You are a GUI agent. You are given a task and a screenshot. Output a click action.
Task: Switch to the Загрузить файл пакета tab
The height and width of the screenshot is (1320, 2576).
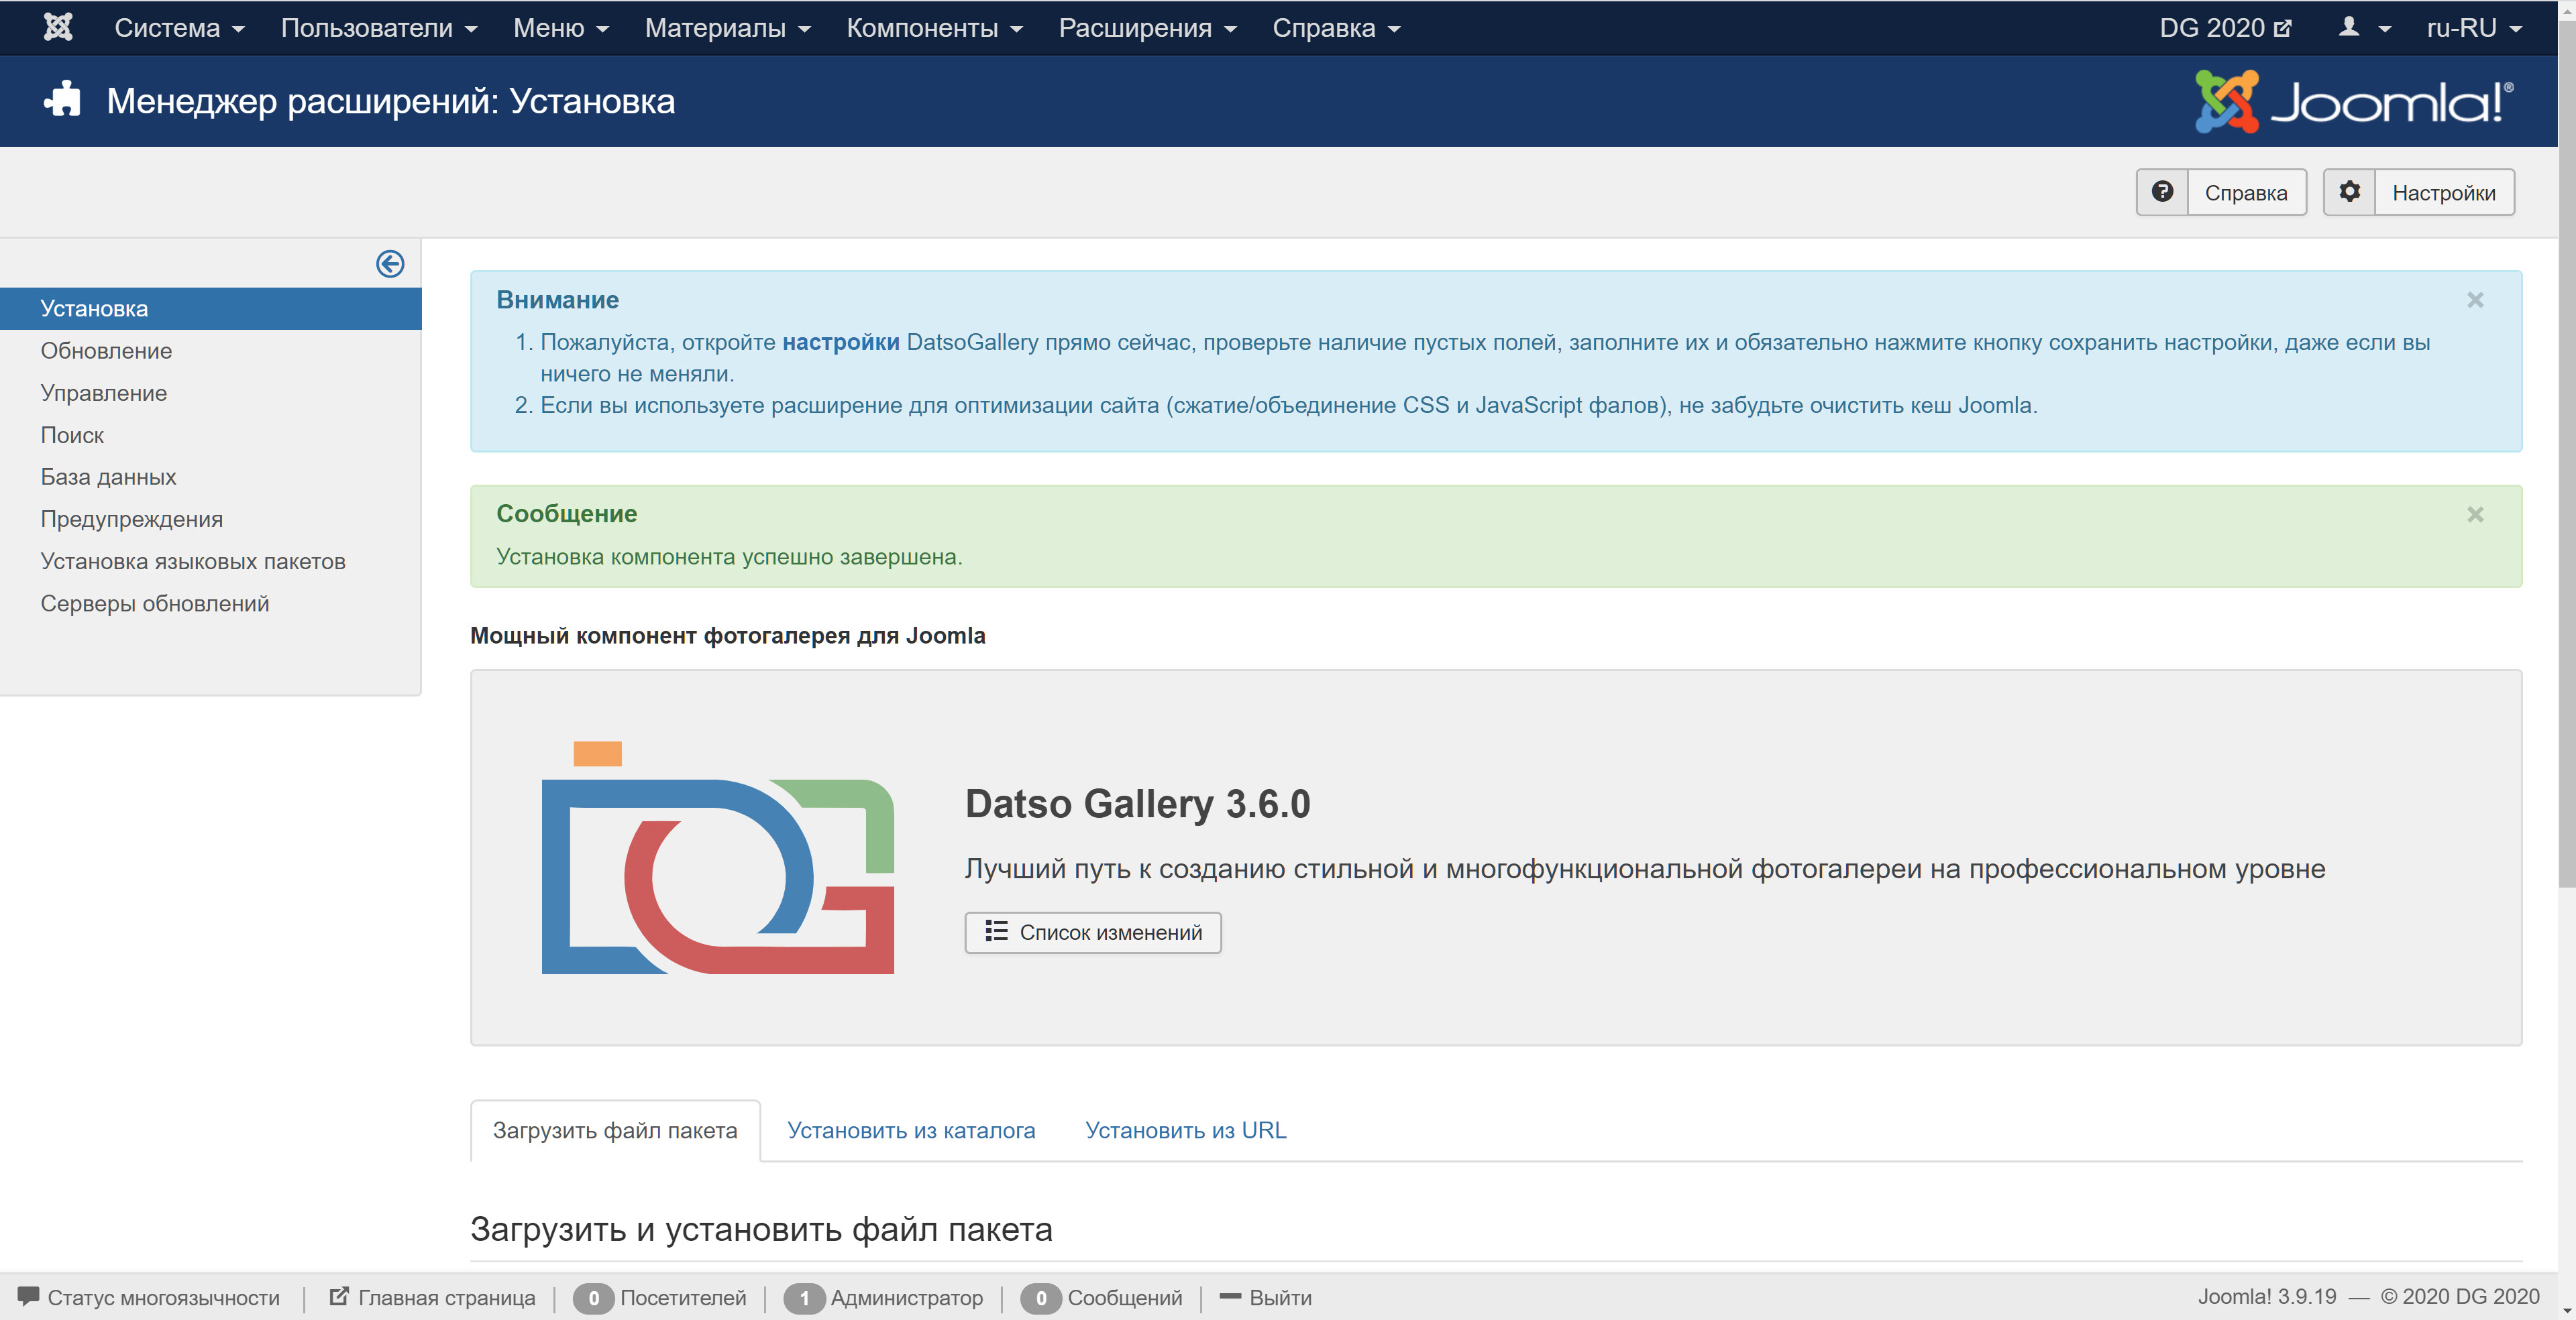pos(615,1130)
